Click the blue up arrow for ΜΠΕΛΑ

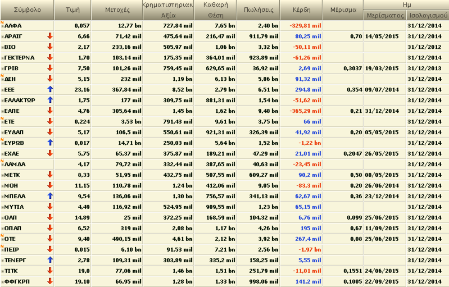tap(50, 196)
